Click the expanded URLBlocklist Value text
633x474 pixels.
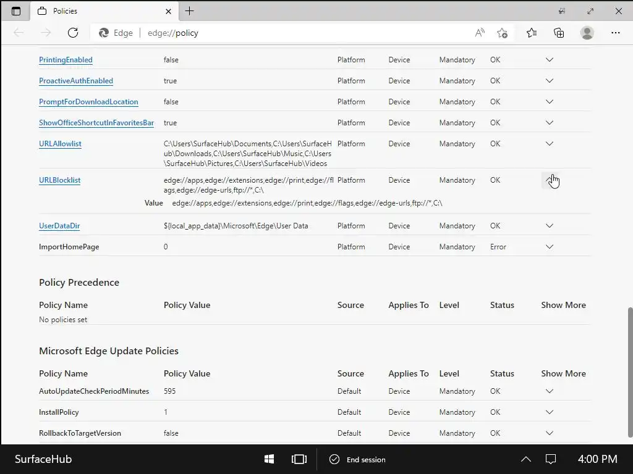tap(307, 203)
